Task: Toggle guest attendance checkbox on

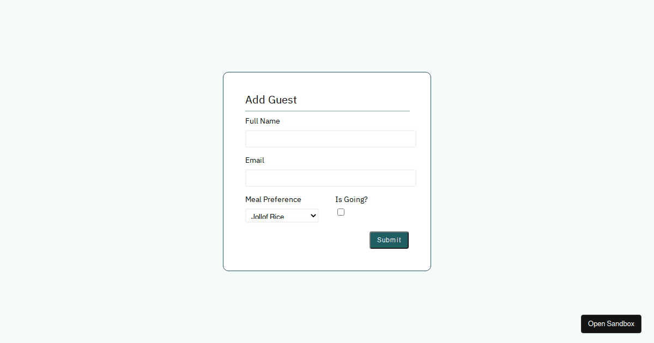Action: click(341, 212)
